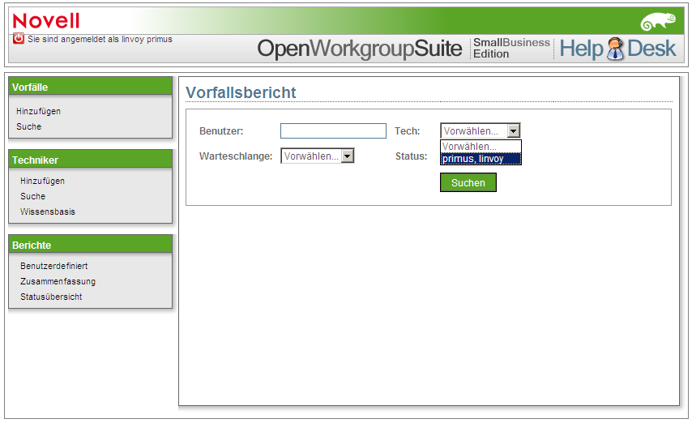Click the Warteschlange label
This screenshot has height=423, width=692.
tap(236, 156)
